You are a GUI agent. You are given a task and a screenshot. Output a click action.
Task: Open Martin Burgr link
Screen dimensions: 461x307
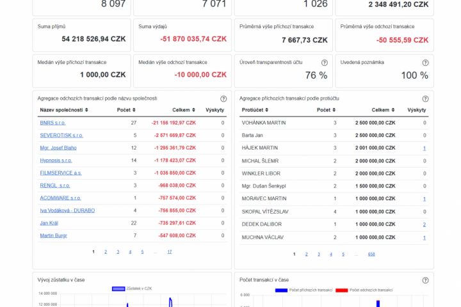[x=54, y=235]
